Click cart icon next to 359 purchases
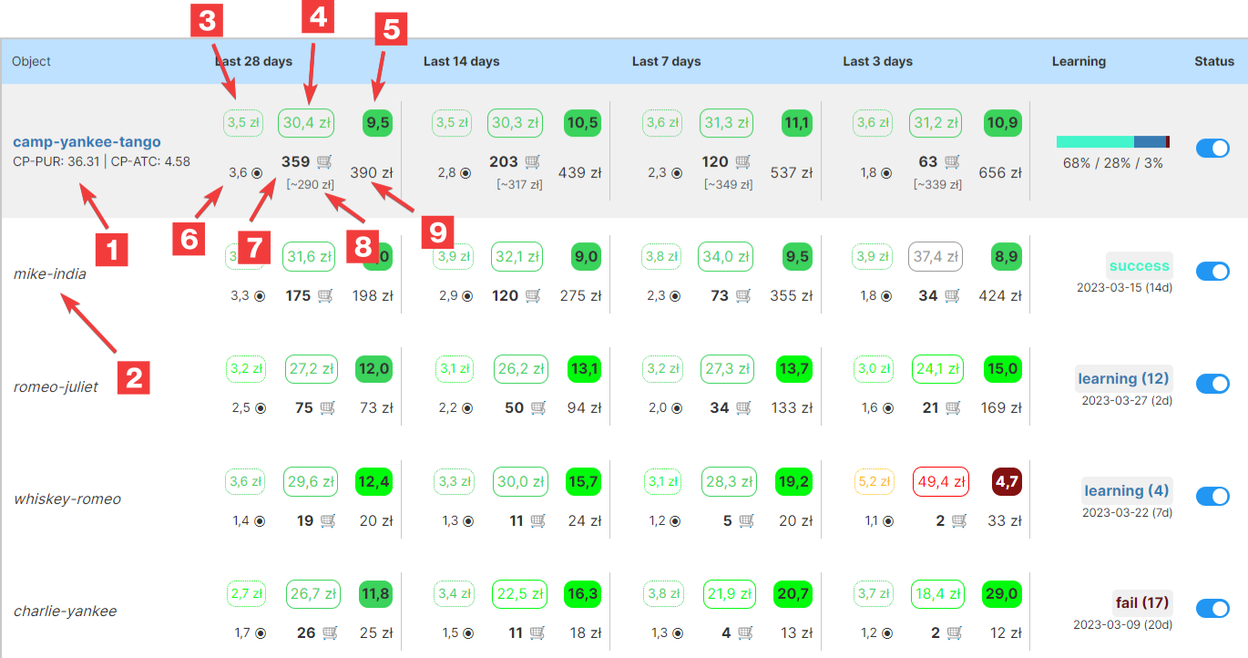Viewport: 1248px width, 658px height. click(x=325, y=162)
